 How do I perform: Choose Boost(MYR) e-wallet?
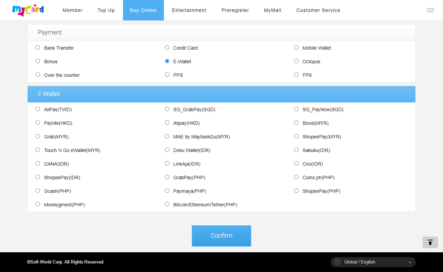click(x=296, y=123)
